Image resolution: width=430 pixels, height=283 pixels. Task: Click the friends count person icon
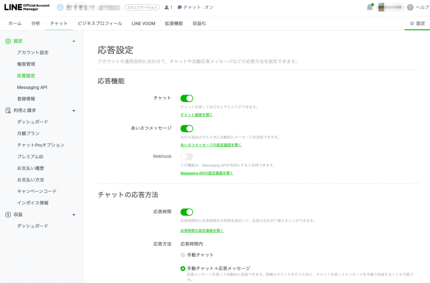pyautogui.click(x=166, y=8)
